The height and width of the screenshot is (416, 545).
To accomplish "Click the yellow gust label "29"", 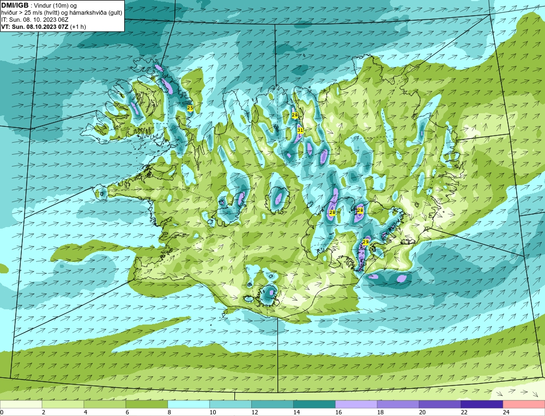I will [x=366, y=242].
